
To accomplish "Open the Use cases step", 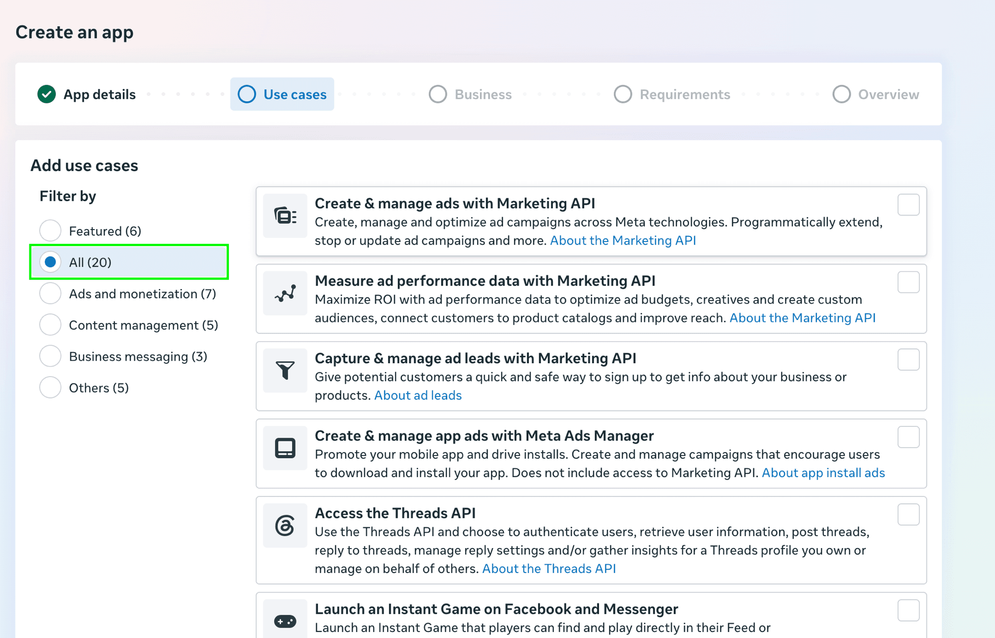I will click(x=282, y=94).
